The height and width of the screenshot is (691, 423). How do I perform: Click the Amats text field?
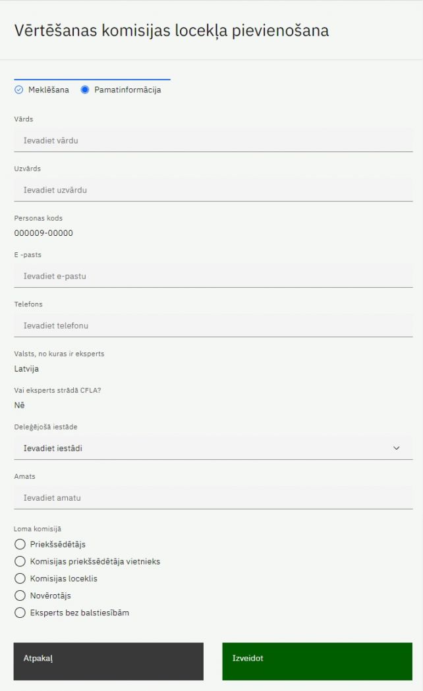click(213, 498)
